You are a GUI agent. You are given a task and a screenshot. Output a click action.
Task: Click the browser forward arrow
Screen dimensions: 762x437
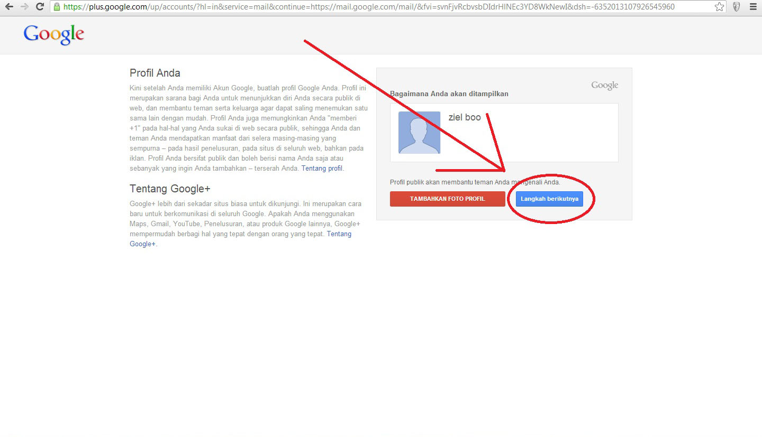point(24,7)
